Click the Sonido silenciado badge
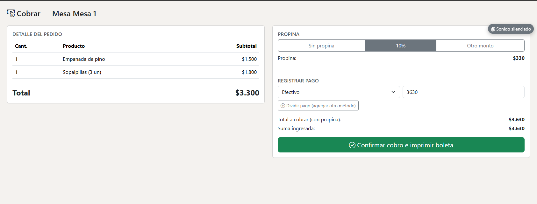Viewport: 537px width, 204px height. click(511, 29)
